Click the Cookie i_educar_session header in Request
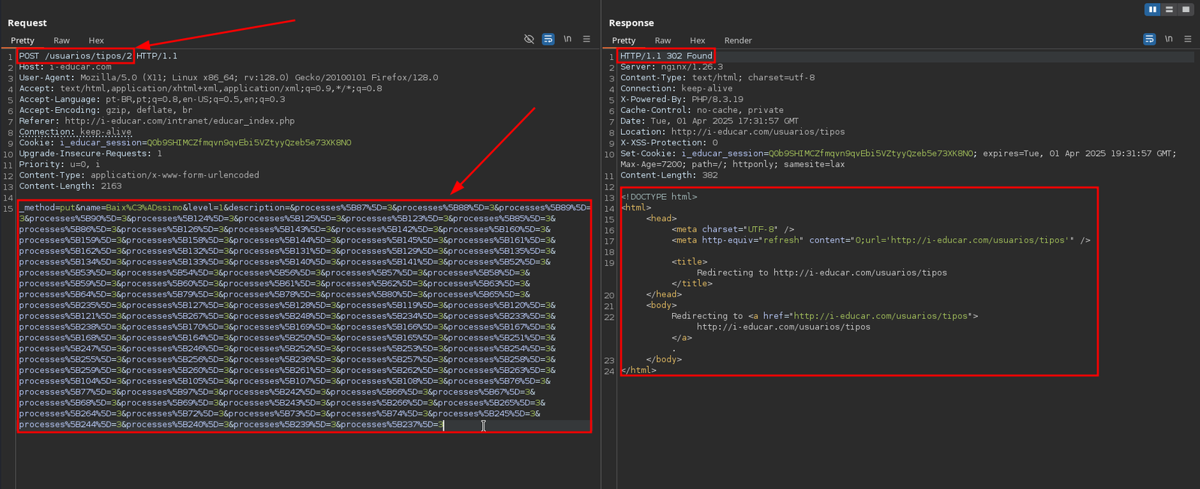Screen dimensions: 1200x489 (x=185, y=142)
